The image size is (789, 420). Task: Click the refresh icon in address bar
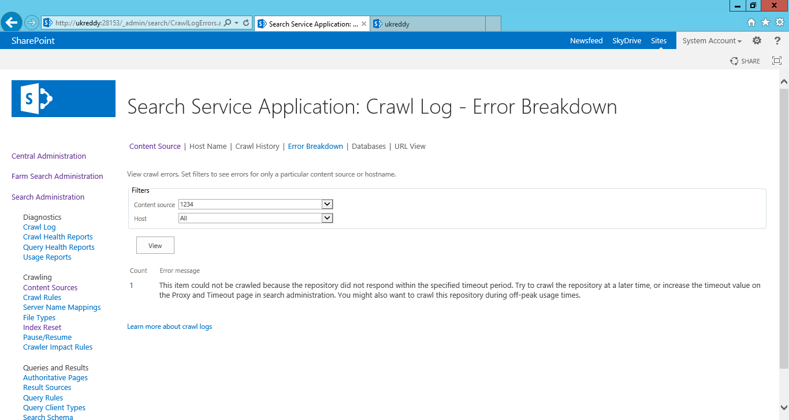(x=246, y=23)
